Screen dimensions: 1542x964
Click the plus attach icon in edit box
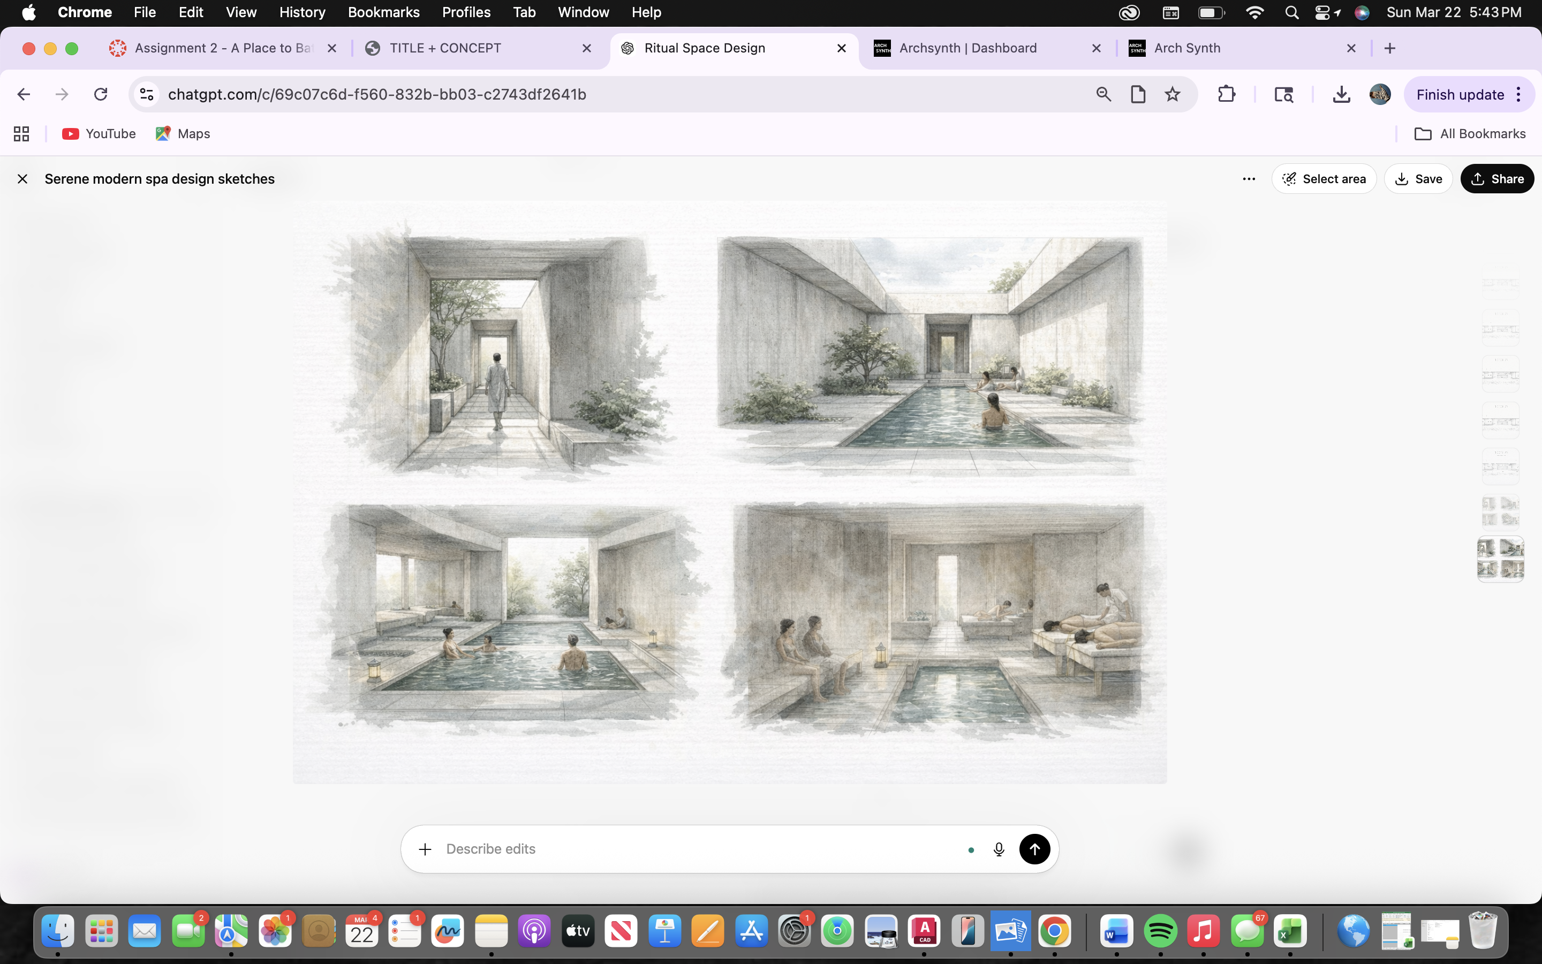[425, 849]
